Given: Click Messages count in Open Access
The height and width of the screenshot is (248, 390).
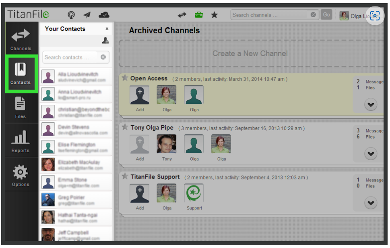Looking at the screenshot, I should (369, 81).
